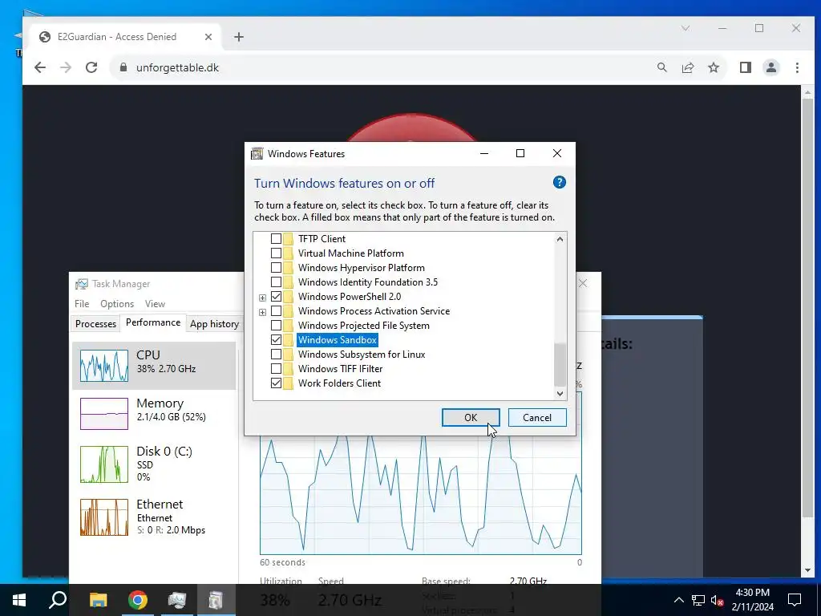Toggle TFTP Client checkbox

pyautogui.click(x=276, y=239)
